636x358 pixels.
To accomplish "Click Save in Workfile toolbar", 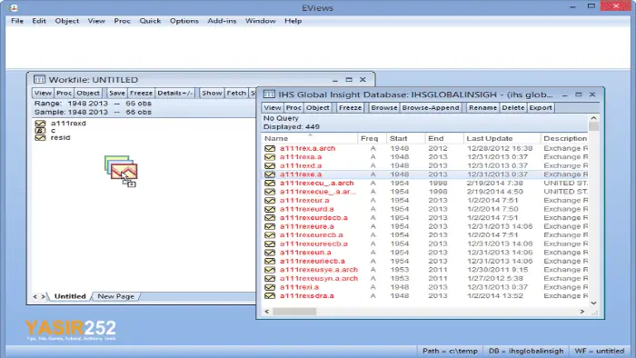I will click(117, 94).
